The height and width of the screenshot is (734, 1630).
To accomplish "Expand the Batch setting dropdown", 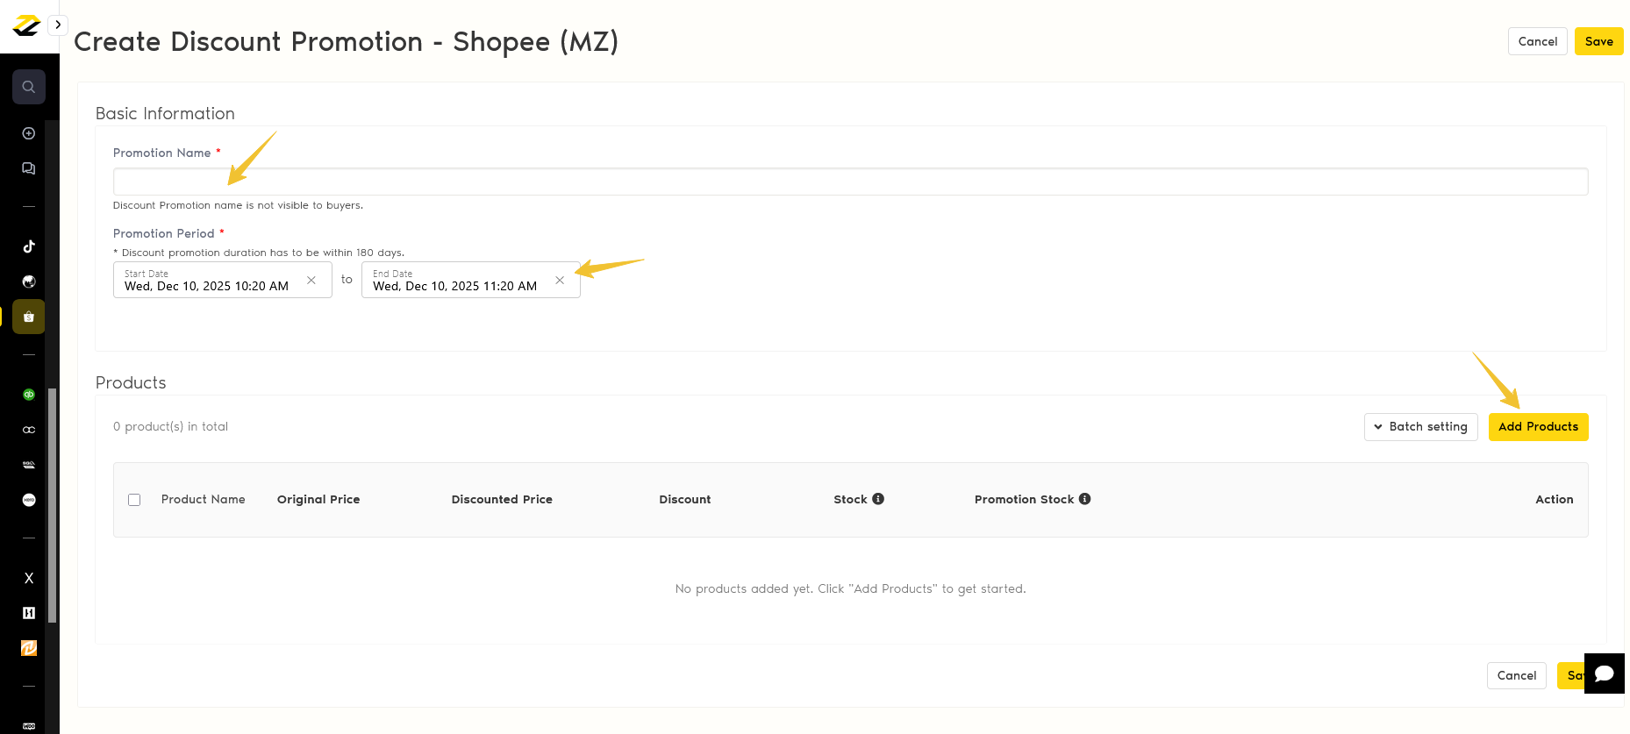I will (x=1421, y=427).
